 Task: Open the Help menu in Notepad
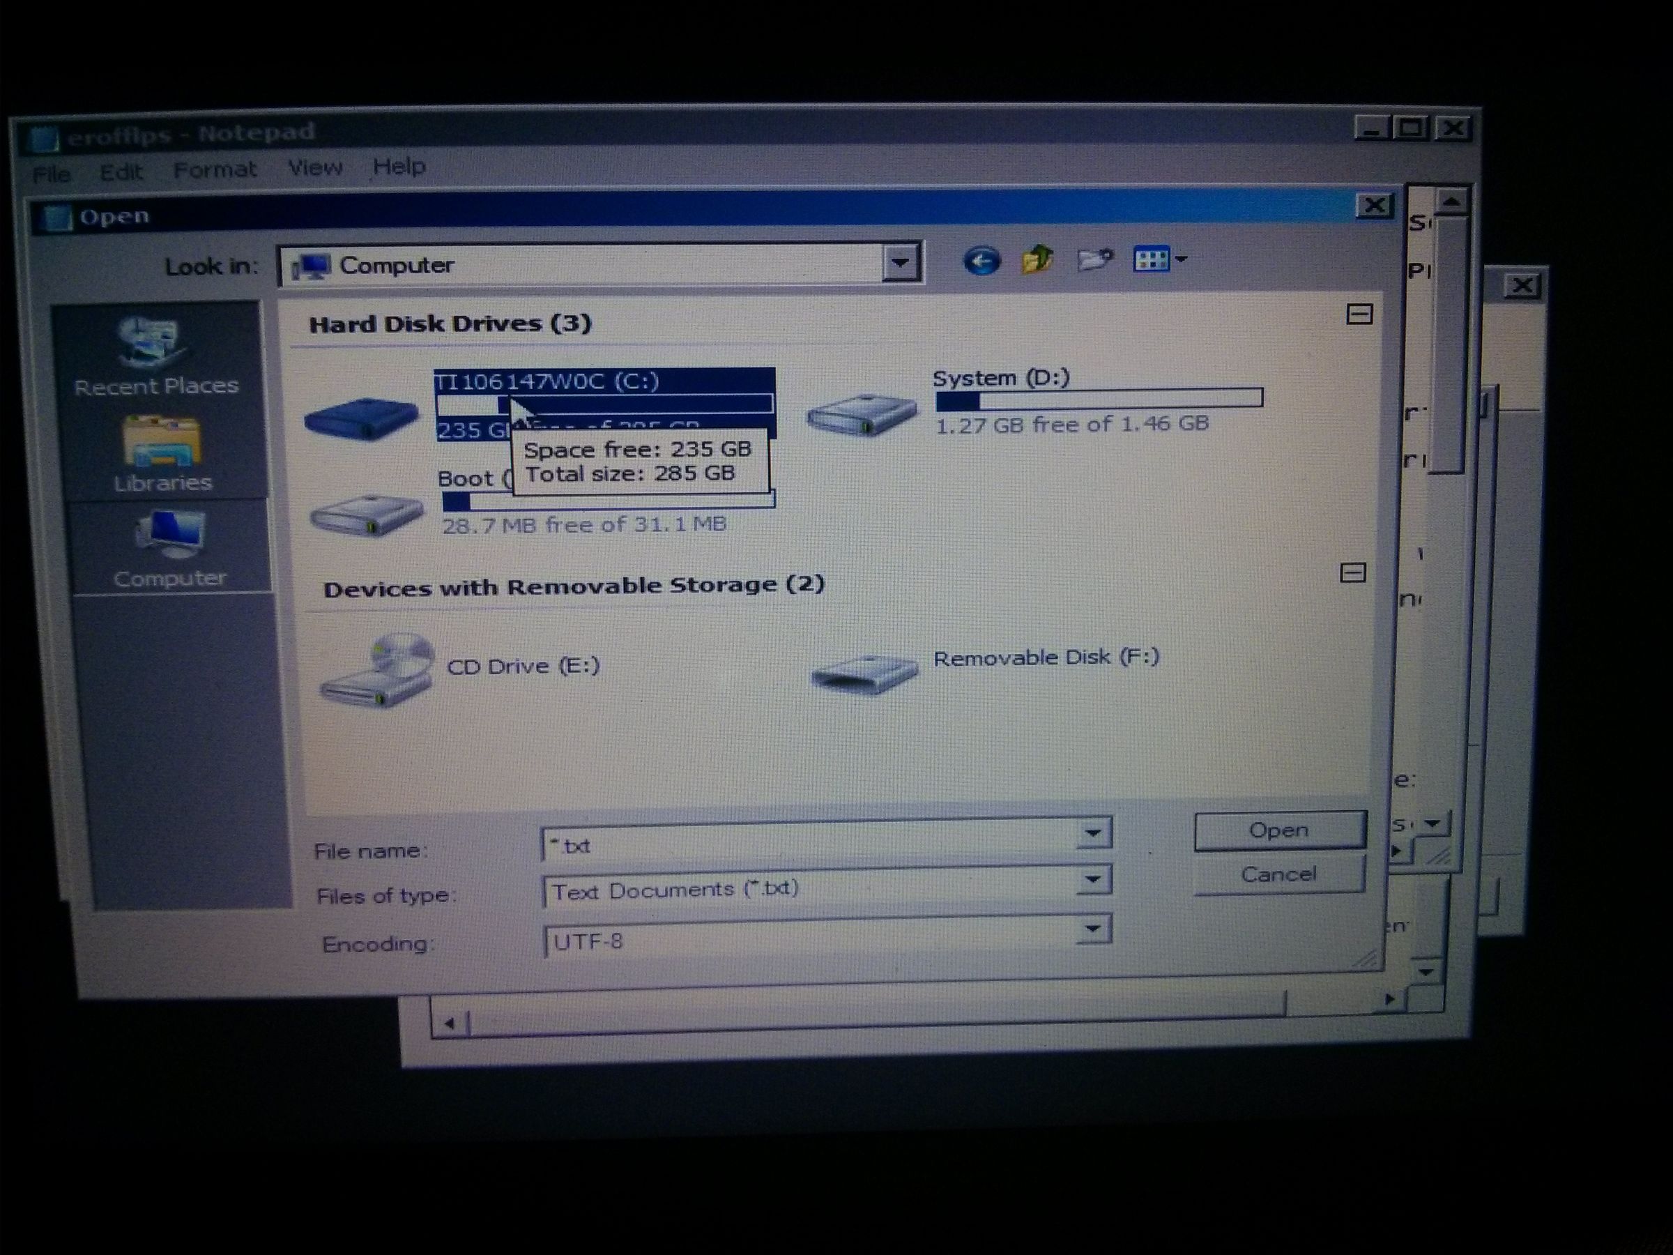399,167
